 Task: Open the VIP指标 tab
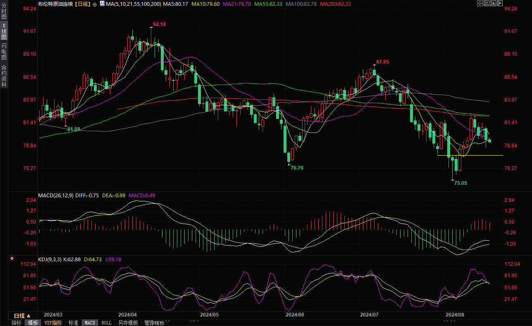[53, 323]
